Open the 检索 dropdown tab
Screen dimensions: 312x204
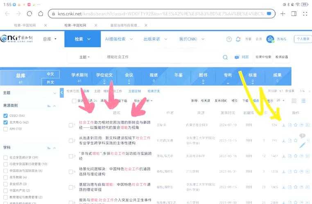click(83, 39)
